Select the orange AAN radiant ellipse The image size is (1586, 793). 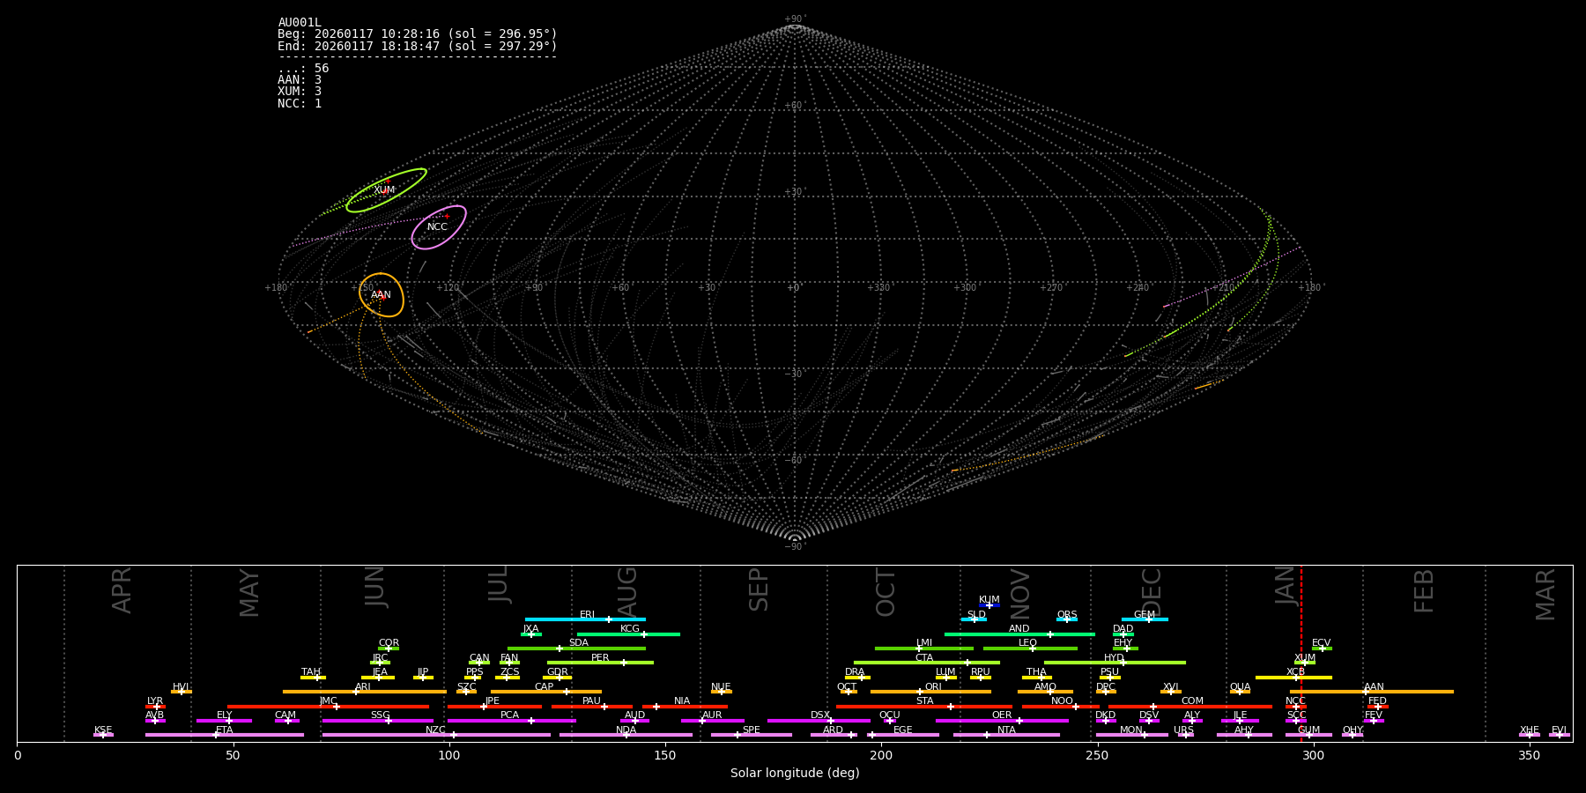click(382, 295)
